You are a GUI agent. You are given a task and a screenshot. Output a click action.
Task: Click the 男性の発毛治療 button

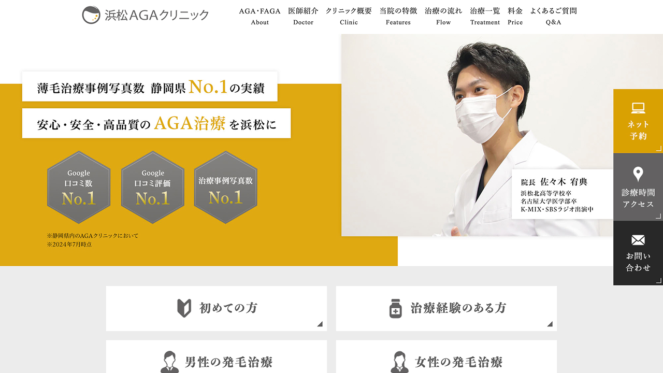pyautogui.click(x=217, y=356)
